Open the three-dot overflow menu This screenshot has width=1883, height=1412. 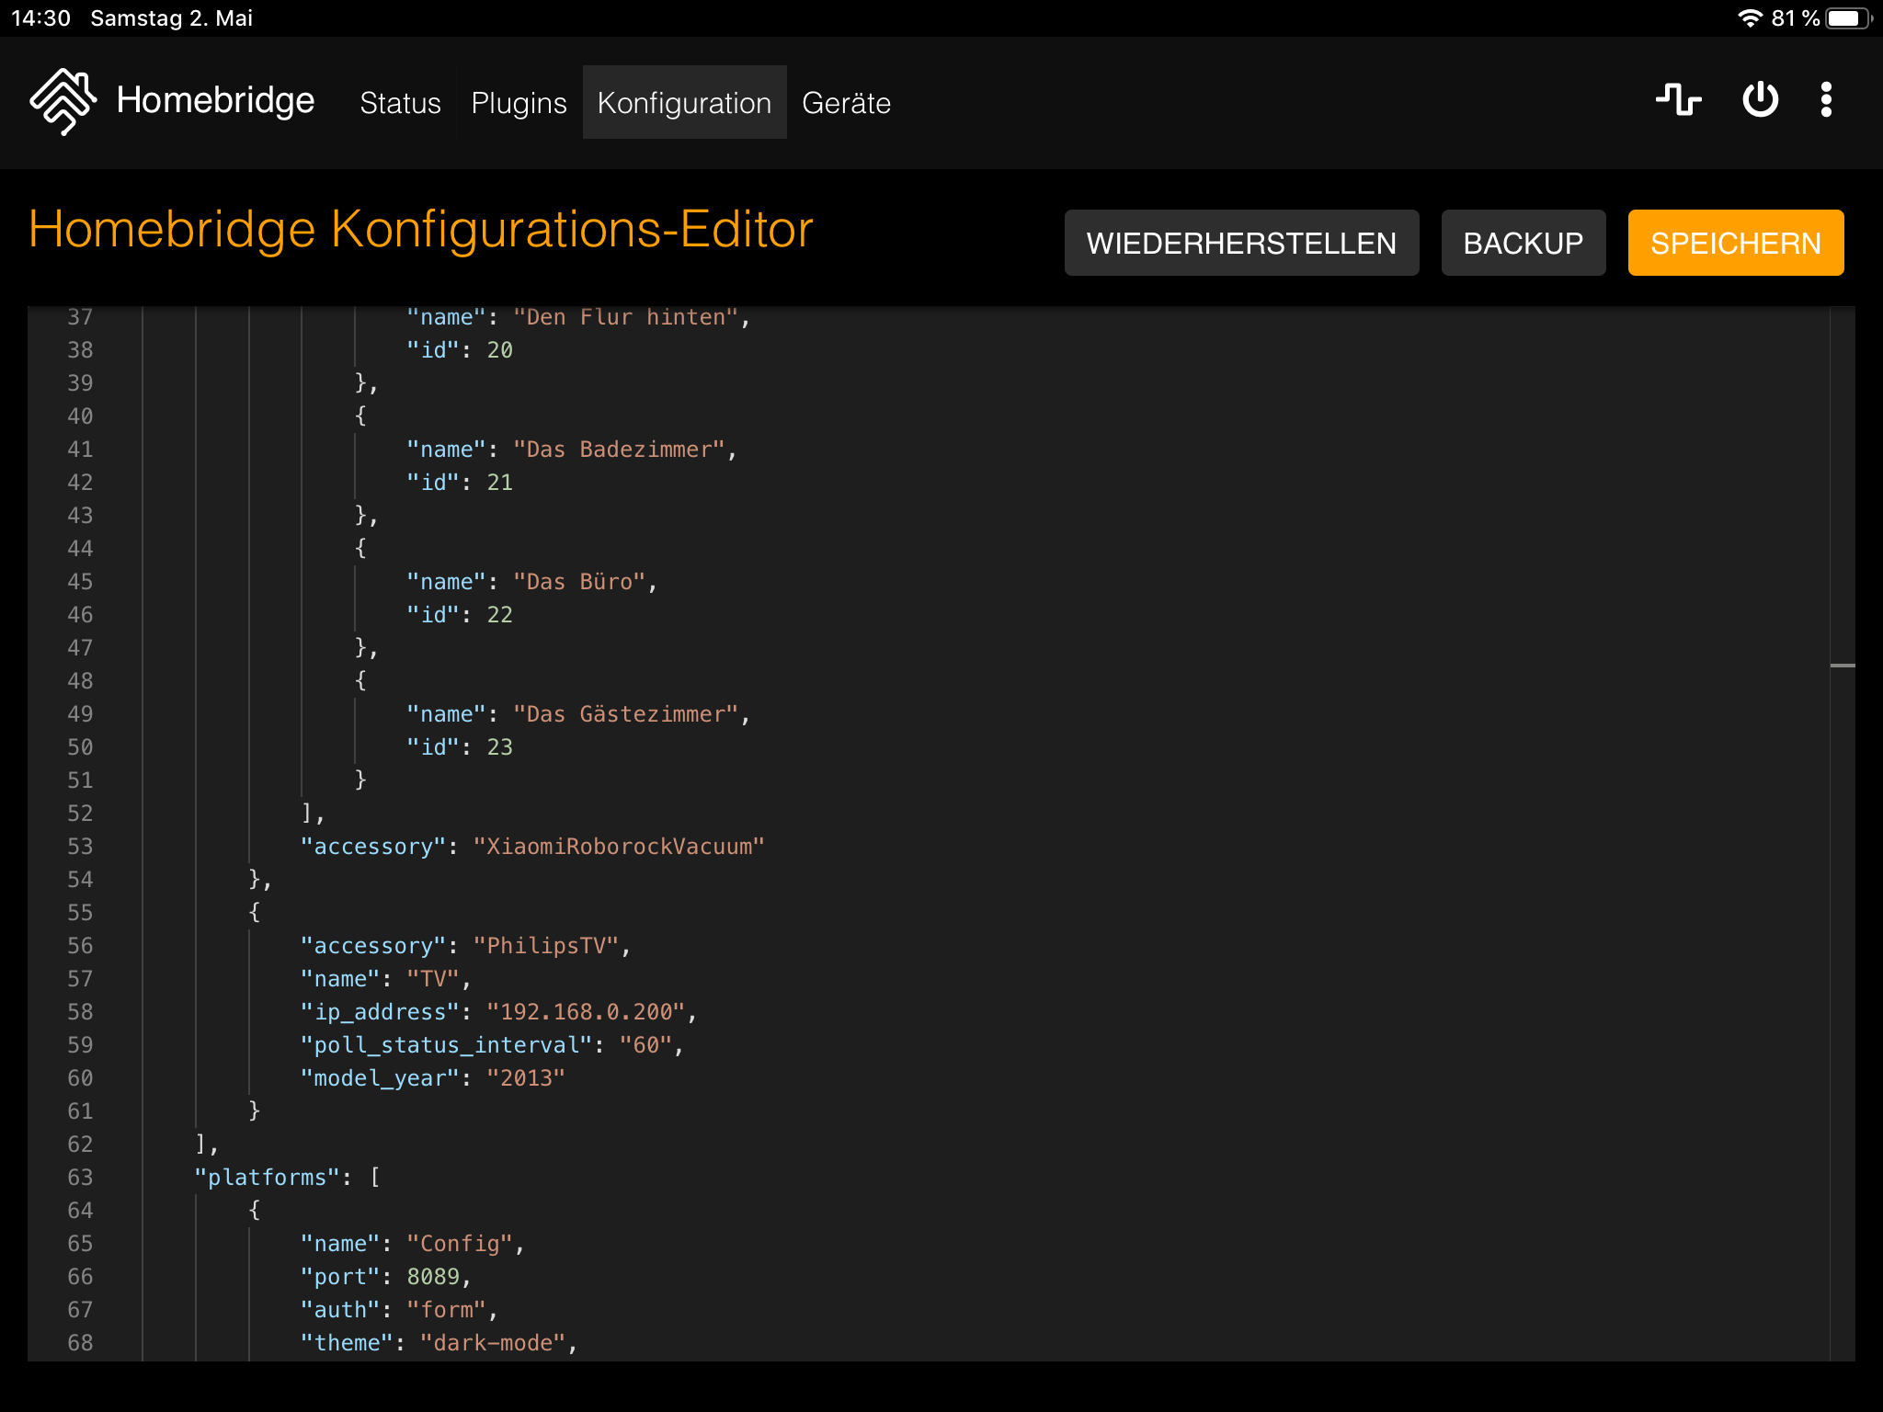pyautogui.click(x=1826, y=99)
